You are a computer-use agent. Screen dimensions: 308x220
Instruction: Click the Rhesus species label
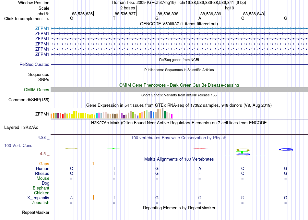pos(42,173)
